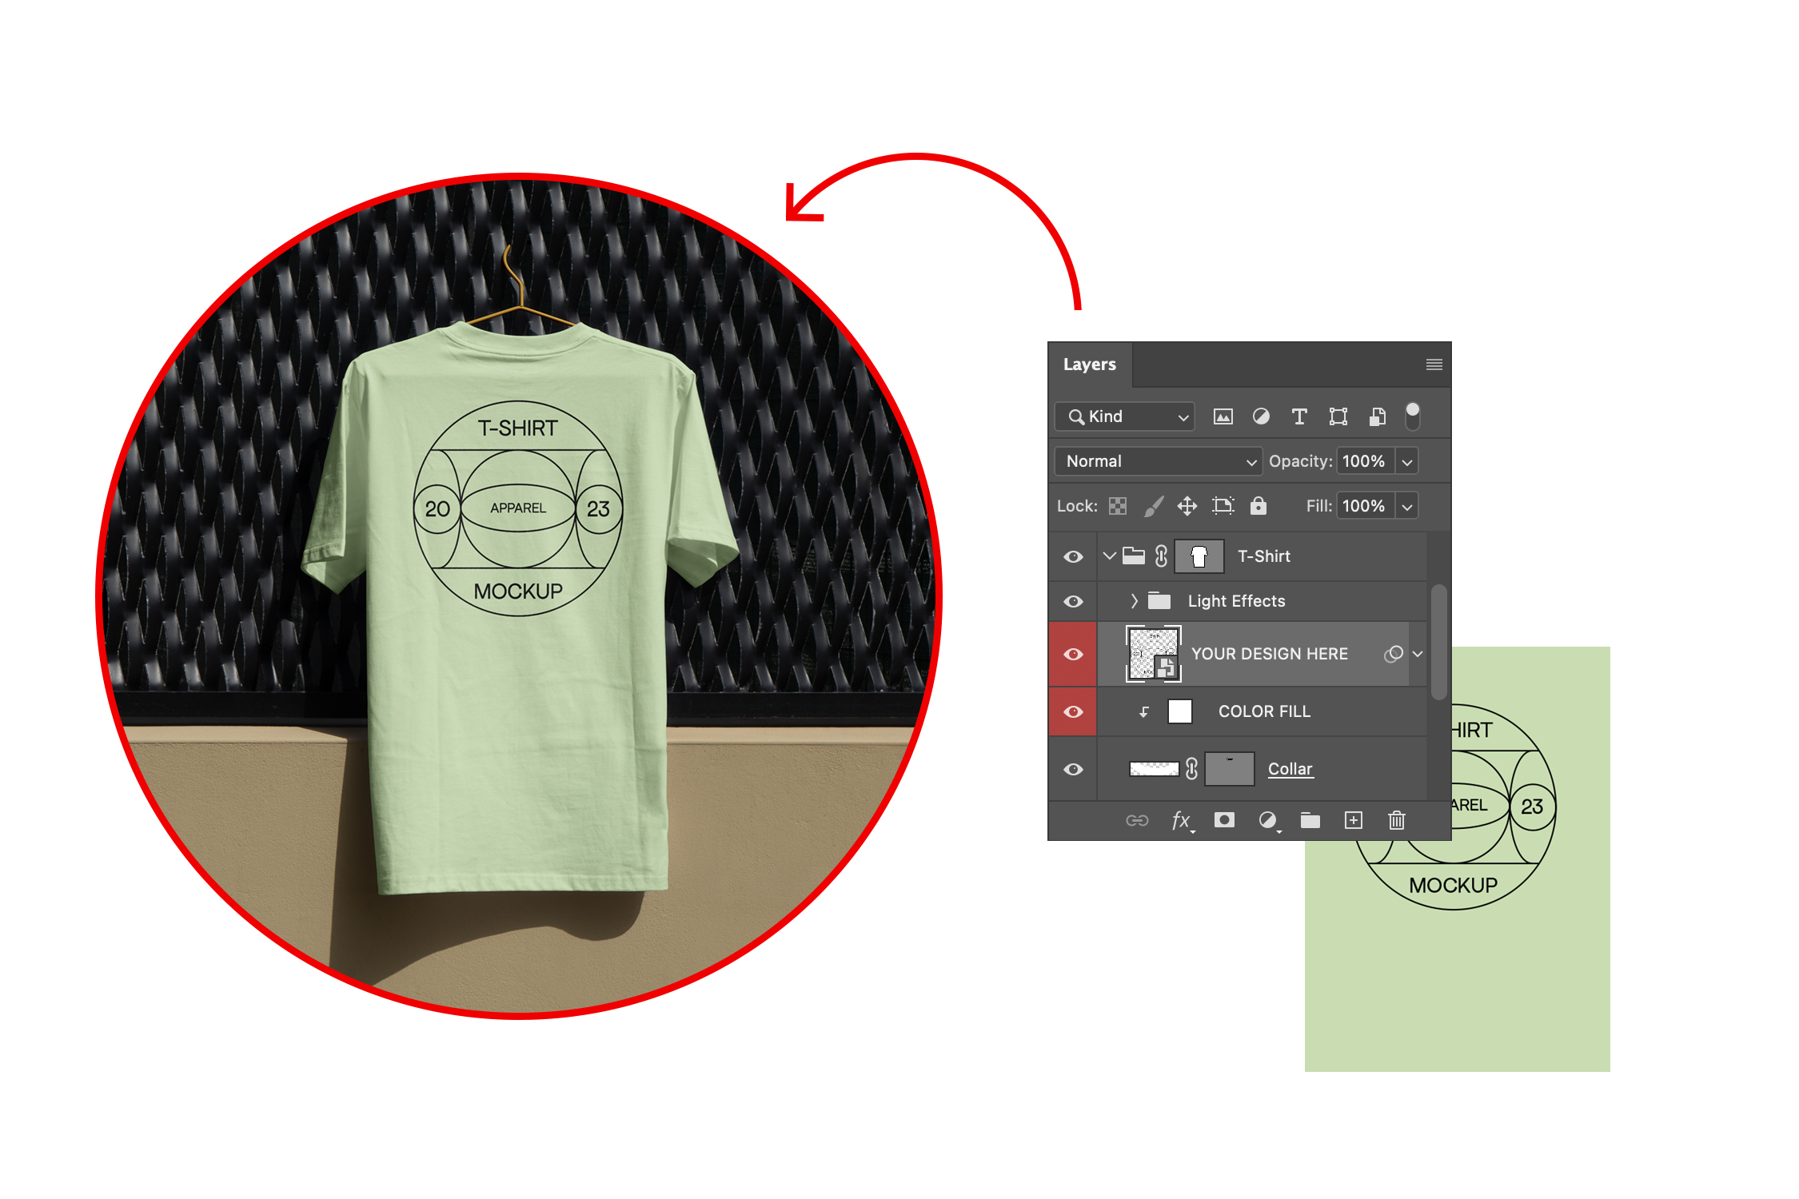The image size is (1799, 1199).
Task: Click the add layer mask icon
Action: [x=1224, y=820]
